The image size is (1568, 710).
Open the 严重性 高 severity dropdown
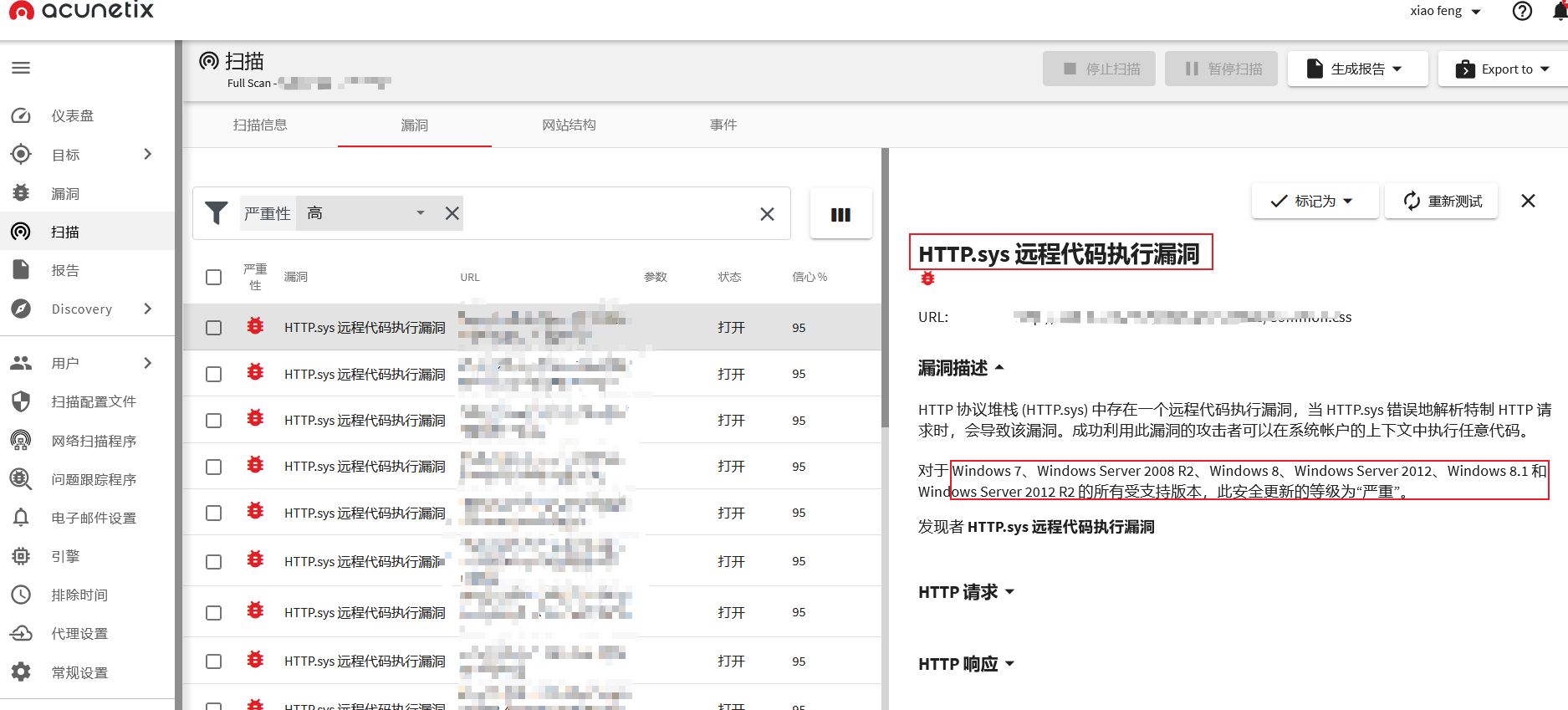(x=366, y=213)
